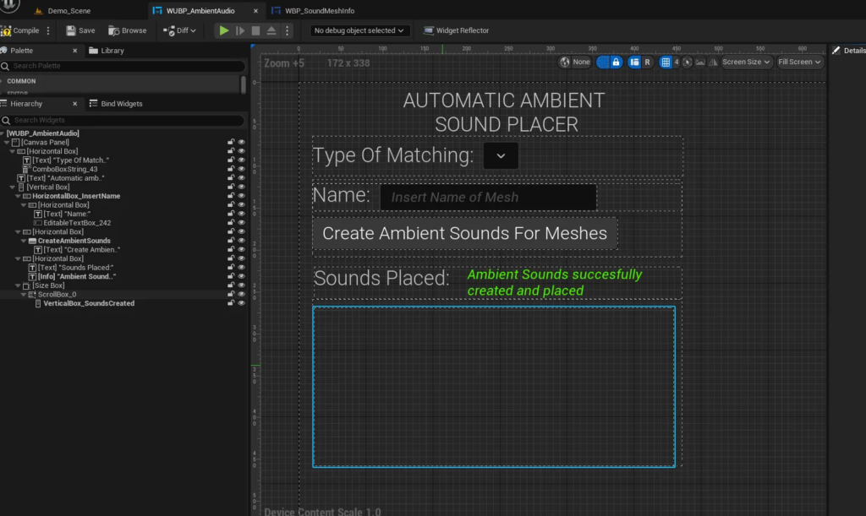
Task: Open the debug object selection dropdown
Action: coord(359,30)
